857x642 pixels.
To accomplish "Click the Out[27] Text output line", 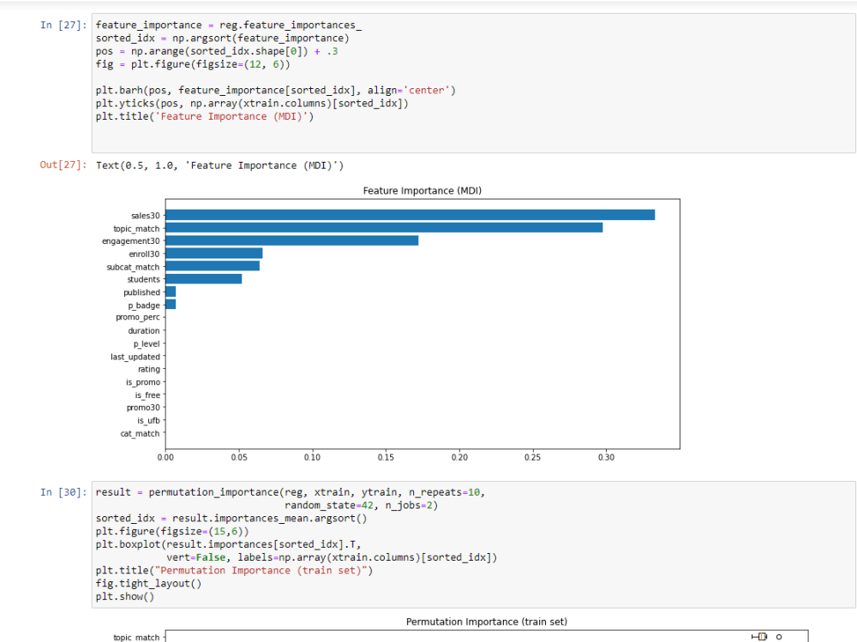I will (x=219, y=165).
